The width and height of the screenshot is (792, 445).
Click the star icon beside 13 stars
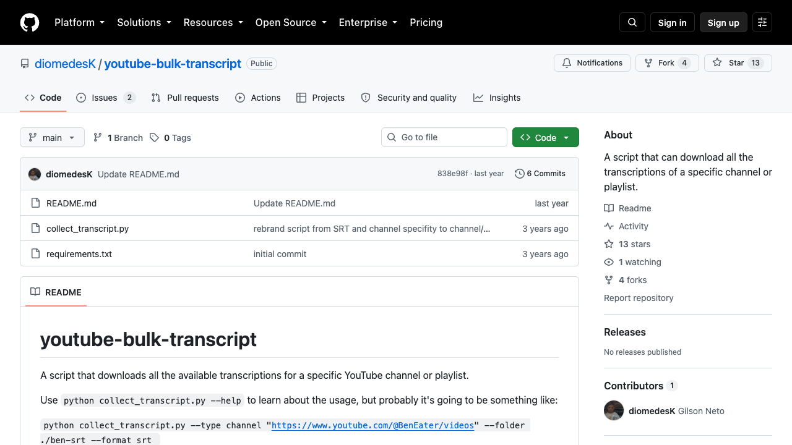pyautogui.click(x=609, y=244)
